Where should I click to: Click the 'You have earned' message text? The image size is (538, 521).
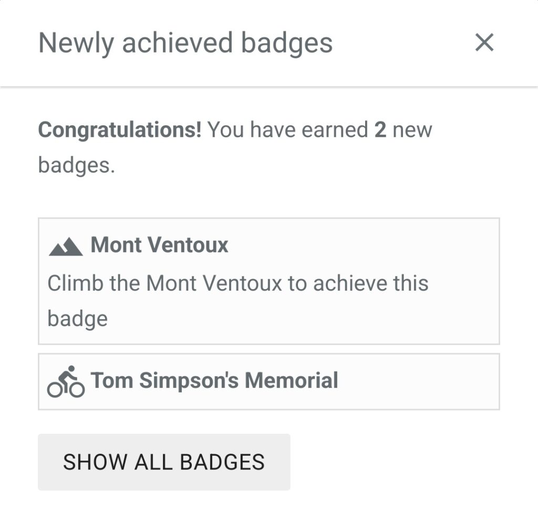[288, 130]
